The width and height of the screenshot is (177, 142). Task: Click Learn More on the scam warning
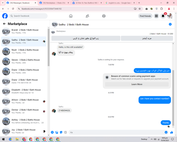click(x=137, y=84)
